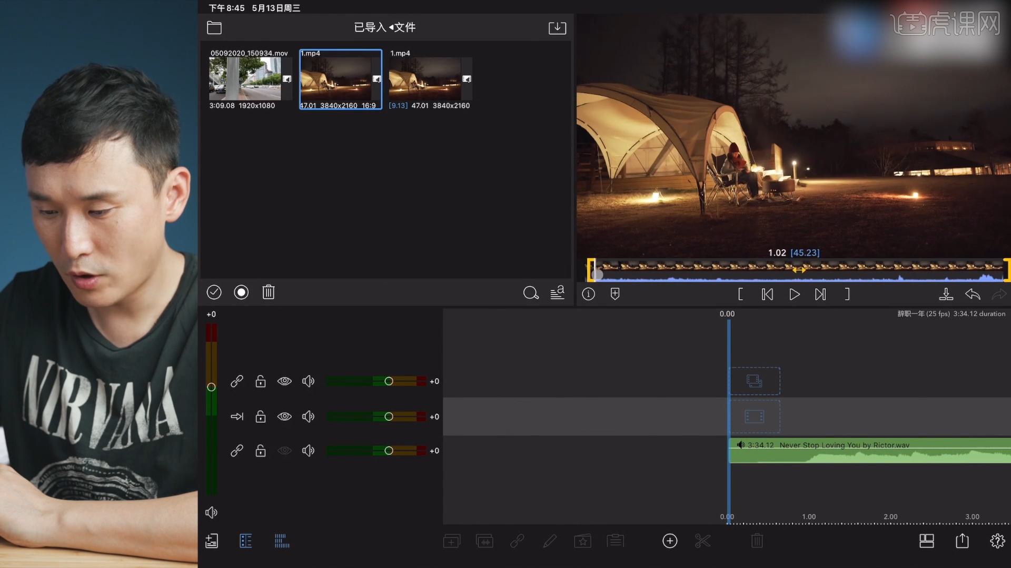1011x568 pixels.
Task: Open the settings gear icon
Action: (x=997, y=541)
